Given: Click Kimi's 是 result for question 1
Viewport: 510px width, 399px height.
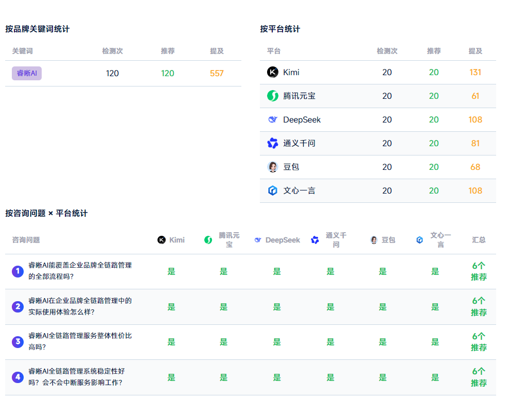Looking at the screenshot, I should (171, 271).
